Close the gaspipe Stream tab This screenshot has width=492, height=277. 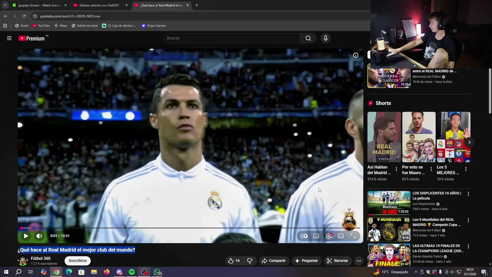(65, 5)
